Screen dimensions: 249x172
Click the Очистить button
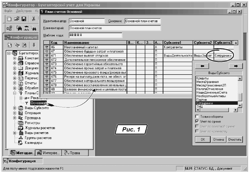[x=234, y=139]
